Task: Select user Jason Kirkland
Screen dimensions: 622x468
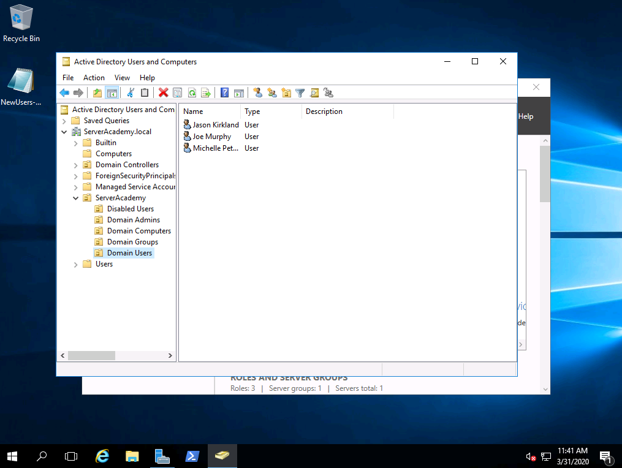Action: (215, 125)
